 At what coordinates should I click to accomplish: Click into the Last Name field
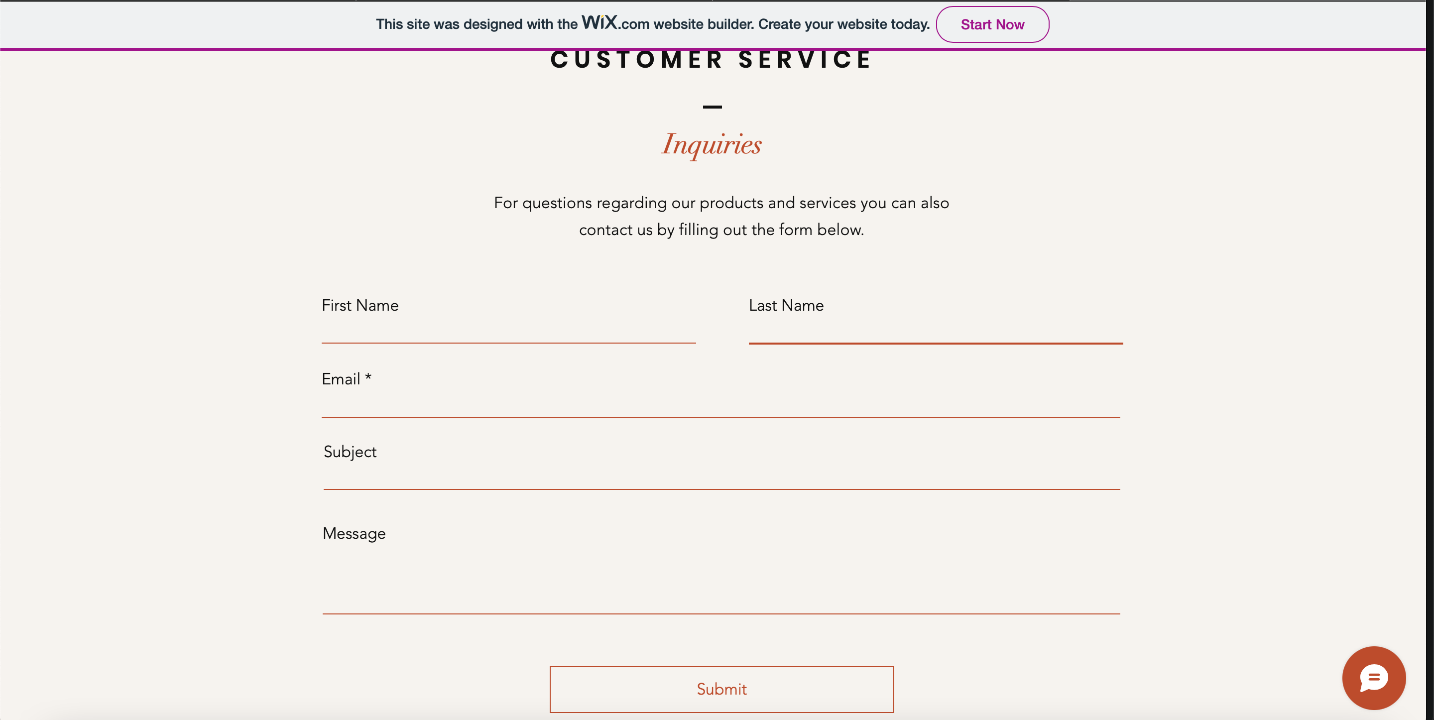pos(935,330)
